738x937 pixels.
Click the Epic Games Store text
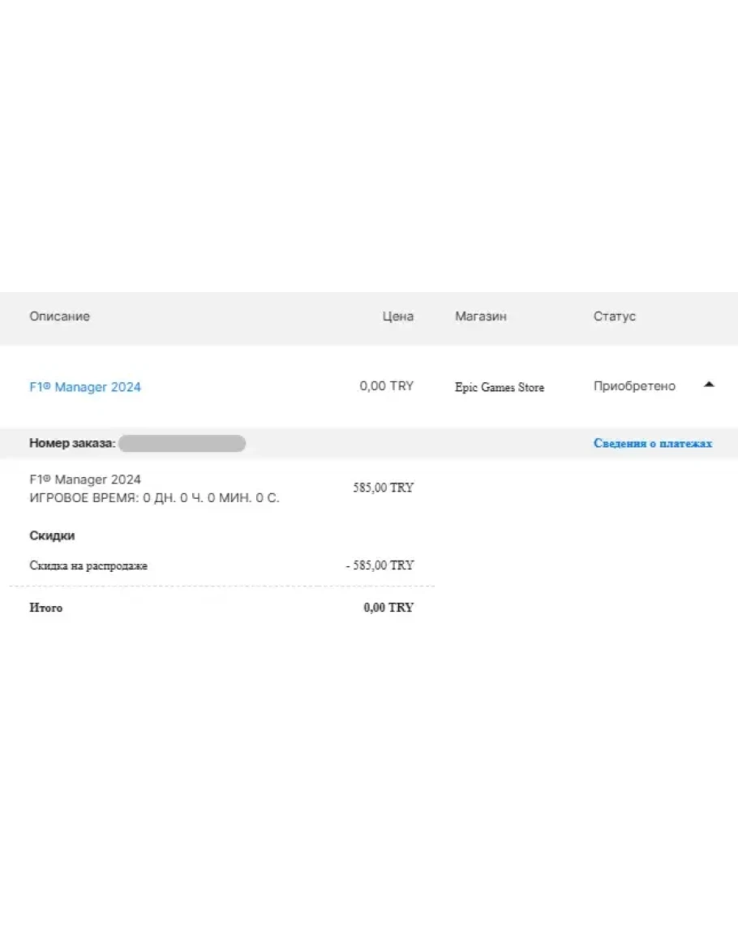pyautogui.click(x=500, y=387)
